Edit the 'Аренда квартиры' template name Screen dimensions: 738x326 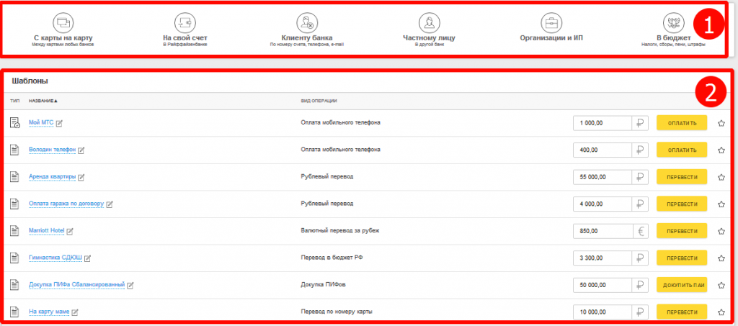pos(81,177)
